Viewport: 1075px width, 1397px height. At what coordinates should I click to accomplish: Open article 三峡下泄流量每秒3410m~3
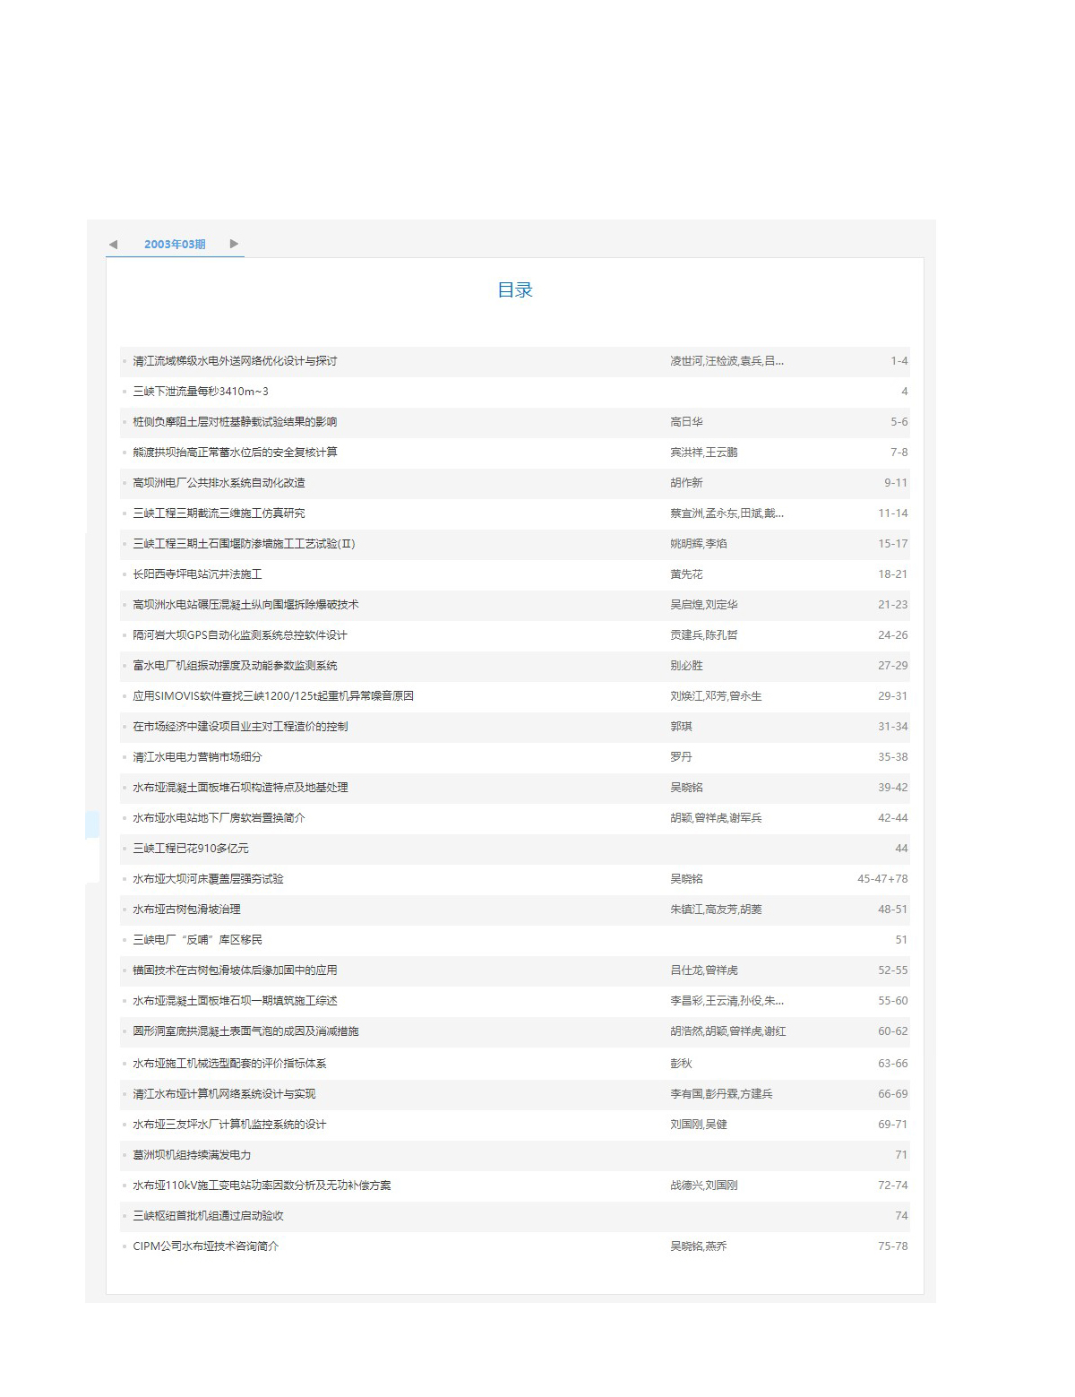coord(201,392)
